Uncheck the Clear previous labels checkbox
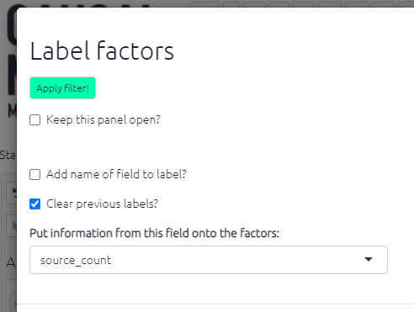Image resolution: width=414 pixels, height=312 pixels. (35, 204)
